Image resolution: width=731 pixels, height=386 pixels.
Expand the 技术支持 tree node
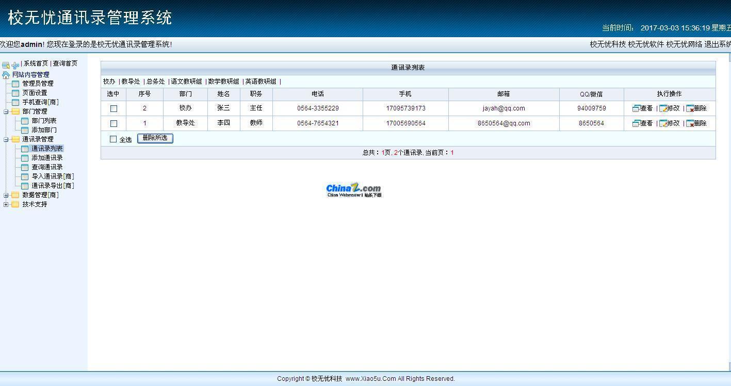[6, 204]
